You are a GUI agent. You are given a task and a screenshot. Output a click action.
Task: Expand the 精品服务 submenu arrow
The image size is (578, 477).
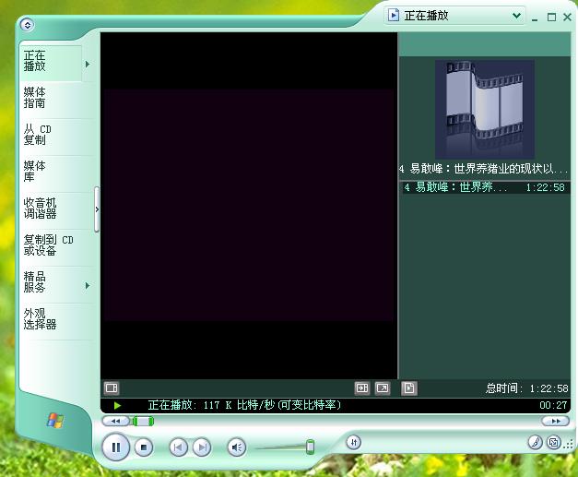pyautogui.click(x=88, y=286)
